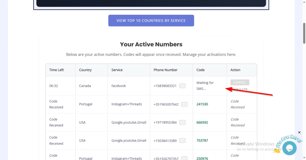The height and width of the screenshot is (160, 306).
Task: Cancel the facebook number activation
Action: (x=240, y=82)
